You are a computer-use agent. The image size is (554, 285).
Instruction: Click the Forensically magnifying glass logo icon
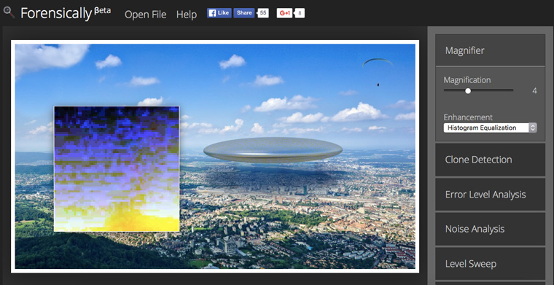click(x=9, y=12)
